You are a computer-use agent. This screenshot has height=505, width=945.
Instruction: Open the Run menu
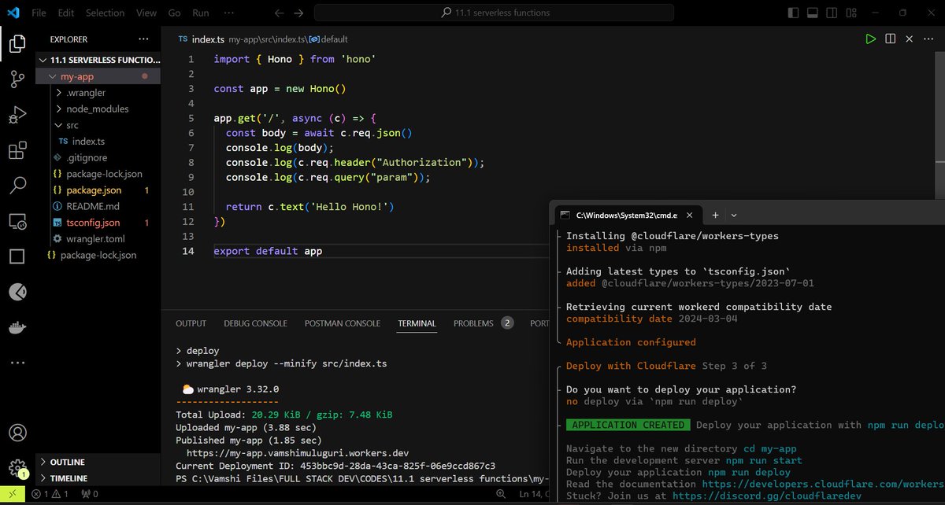pyautogui.click(x=201, y=13)
